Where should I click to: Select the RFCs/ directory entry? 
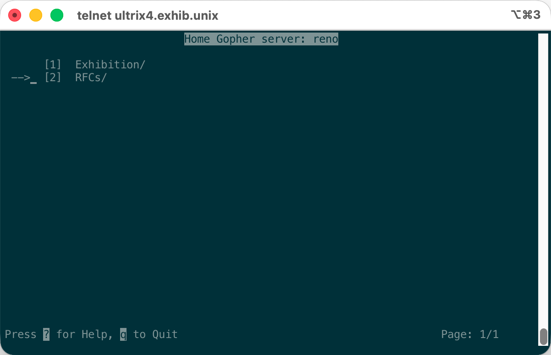click(x=91, y=78)
